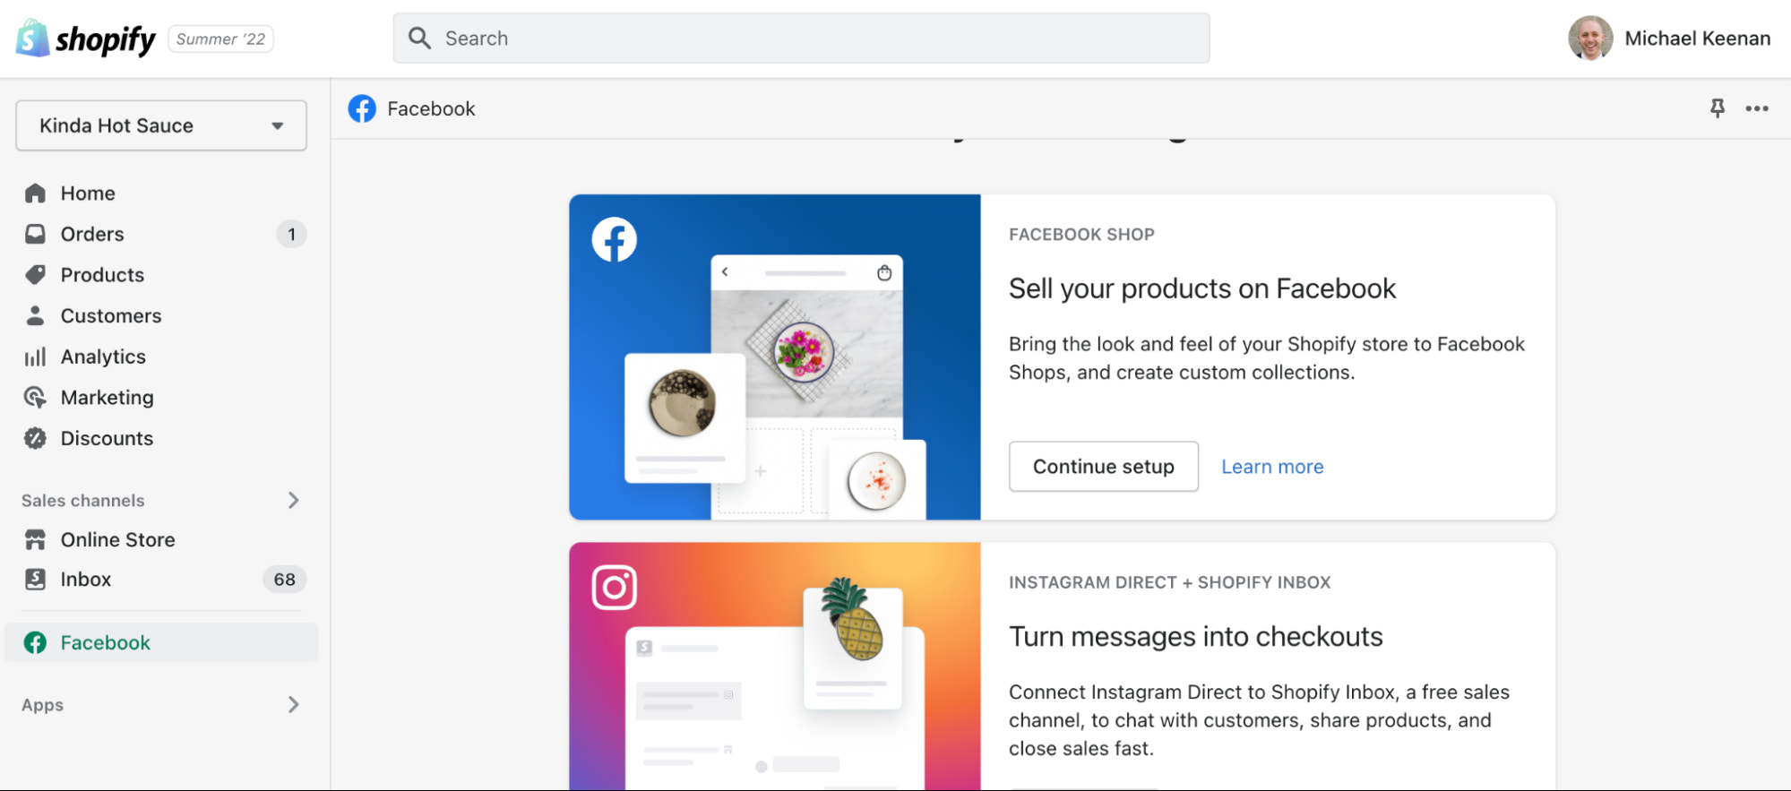Pin the Facebook channel
The image size is (1791, 791).
click(x=1717, y=108)
